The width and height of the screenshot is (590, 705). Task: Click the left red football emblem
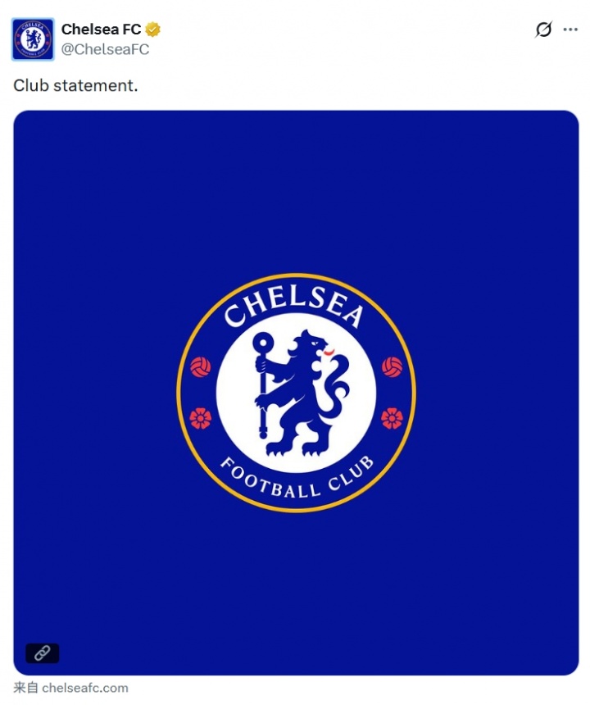(200, 367)
